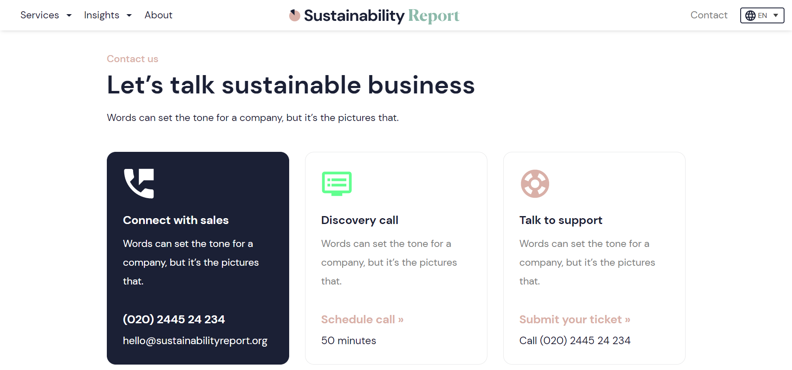Open the Contact link in header
This screenshot has width=792, height=370.
click(709, 15)
